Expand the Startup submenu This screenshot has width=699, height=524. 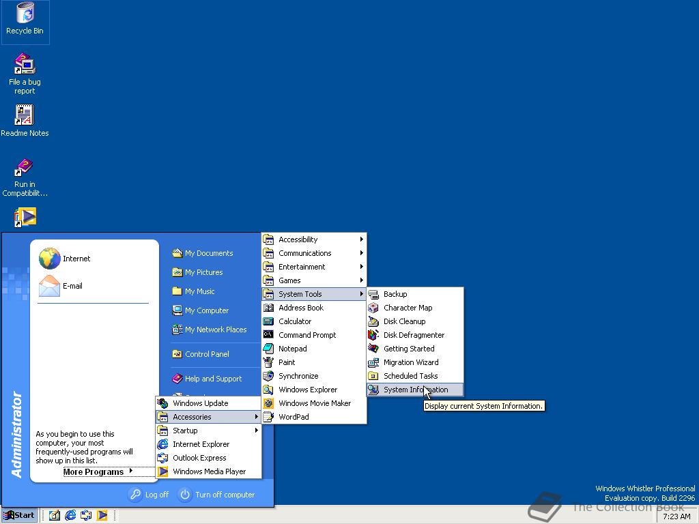(x=209, y=431)
